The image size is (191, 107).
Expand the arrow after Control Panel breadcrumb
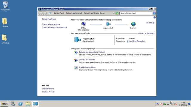[65, 13]
